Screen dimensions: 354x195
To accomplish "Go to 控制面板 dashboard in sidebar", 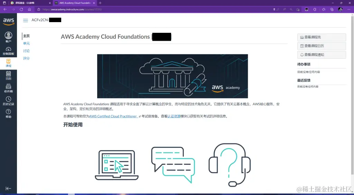I will point(8,51).
